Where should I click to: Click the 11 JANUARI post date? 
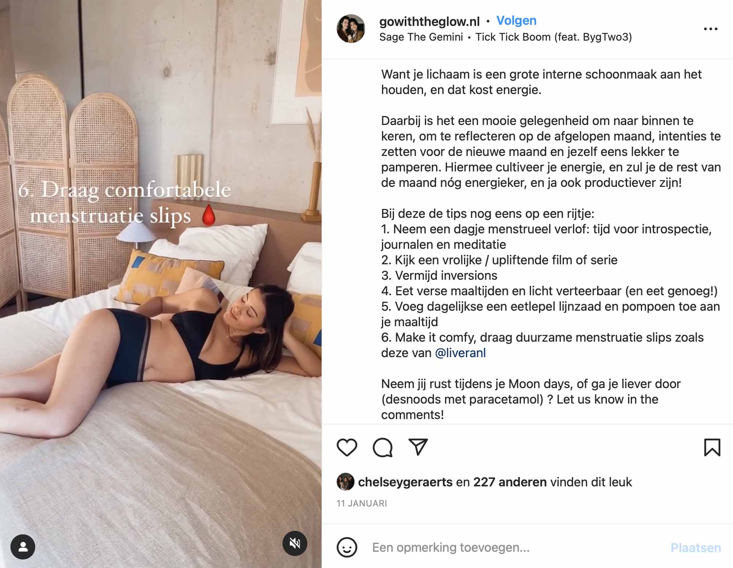(x=362, y=504)
